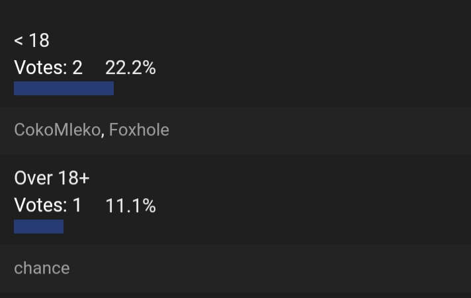The image size is (471, 298).
Task: Click the 'Votes: 2' count label
Action: (x=48, y=67)
